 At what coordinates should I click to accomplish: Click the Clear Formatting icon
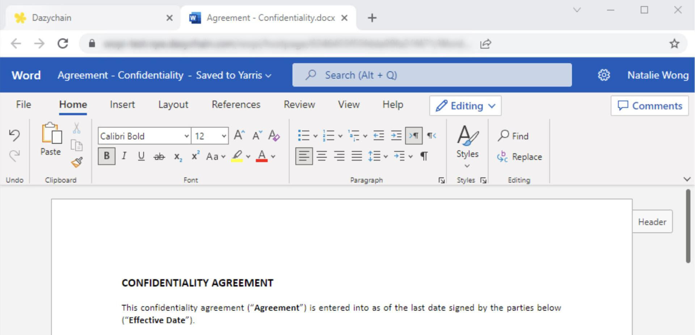274,136
